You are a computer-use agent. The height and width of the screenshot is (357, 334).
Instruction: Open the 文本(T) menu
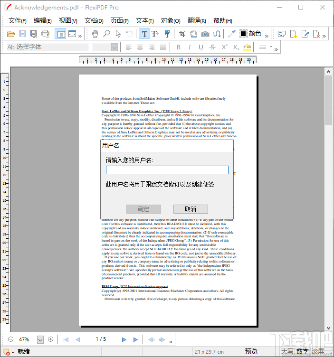[x=145, y=21]
